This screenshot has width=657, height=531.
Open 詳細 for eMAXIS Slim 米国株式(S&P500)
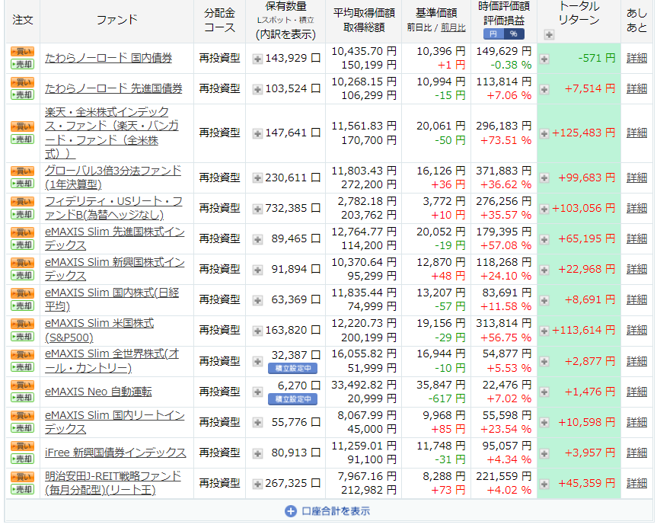click(637, 331)
